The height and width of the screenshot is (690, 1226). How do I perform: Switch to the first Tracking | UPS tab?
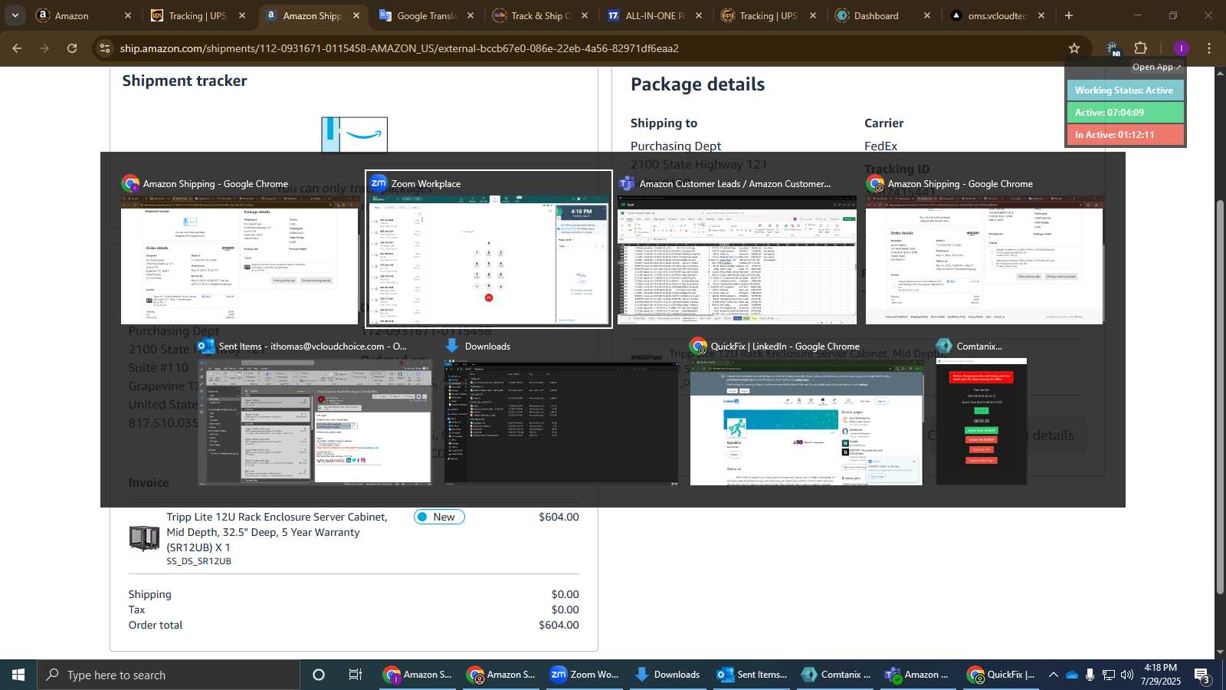click(198, 15)
